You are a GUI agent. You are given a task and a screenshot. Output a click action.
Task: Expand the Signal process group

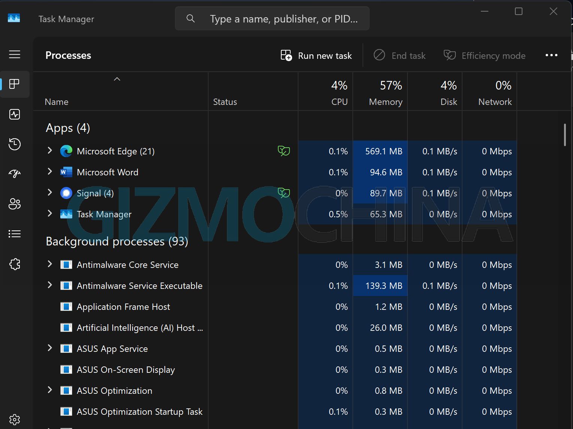50,193
